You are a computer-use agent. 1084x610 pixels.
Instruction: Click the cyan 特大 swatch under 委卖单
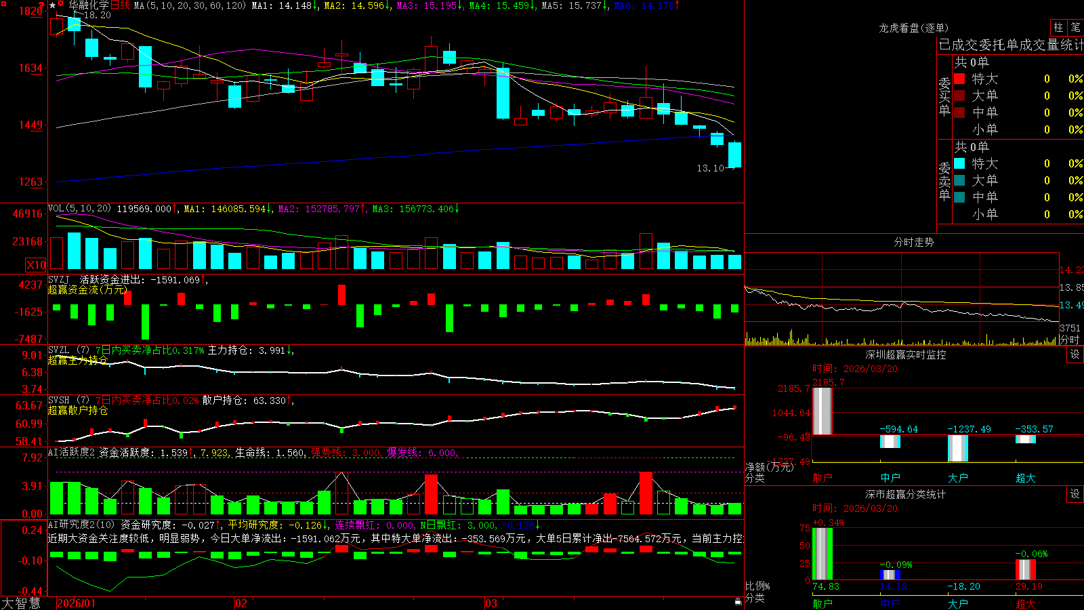[959, 163]
